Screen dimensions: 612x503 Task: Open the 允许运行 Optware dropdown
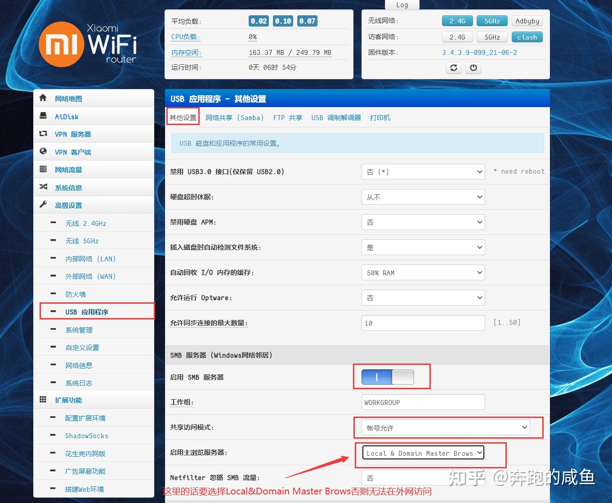tap(423, 297)
